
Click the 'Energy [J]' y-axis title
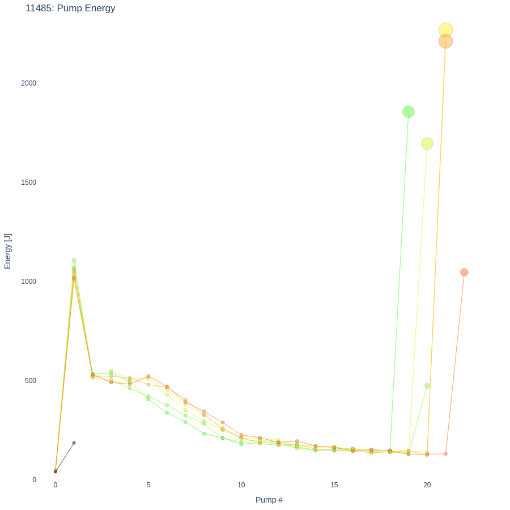[8, 251]
